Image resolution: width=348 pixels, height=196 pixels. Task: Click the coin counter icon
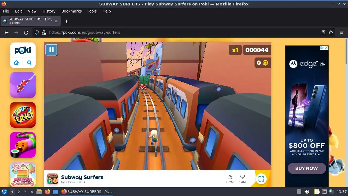coord(265,63)
